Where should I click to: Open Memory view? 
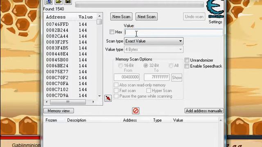[x=59, y=111]
